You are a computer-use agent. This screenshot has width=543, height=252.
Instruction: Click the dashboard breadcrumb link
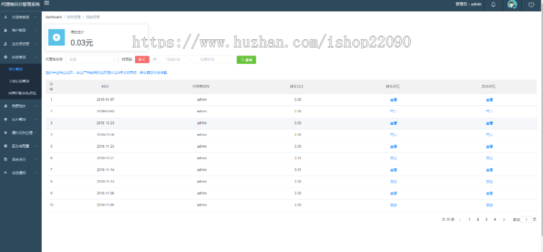pos(53,17)
